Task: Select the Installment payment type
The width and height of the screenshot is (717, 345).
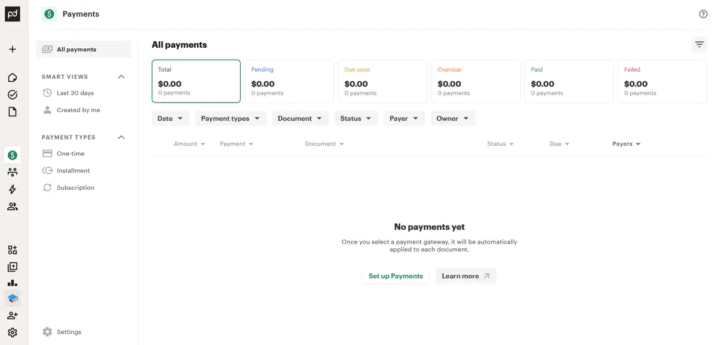Action: [83, 171]
